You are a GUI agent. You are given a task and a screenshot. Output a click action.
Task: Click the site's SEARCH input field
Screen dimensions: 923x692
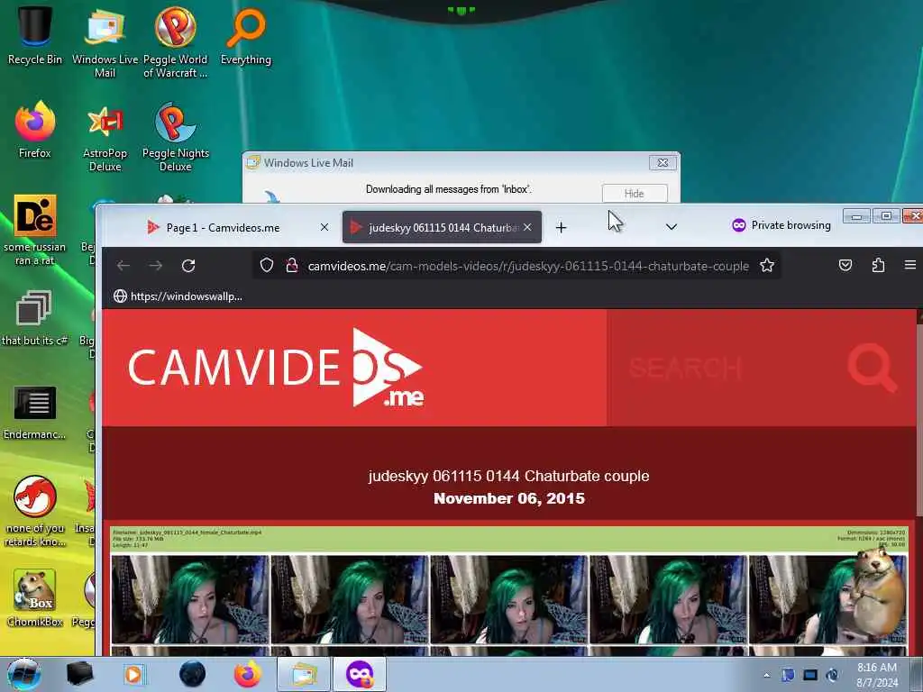pos(727,368)
